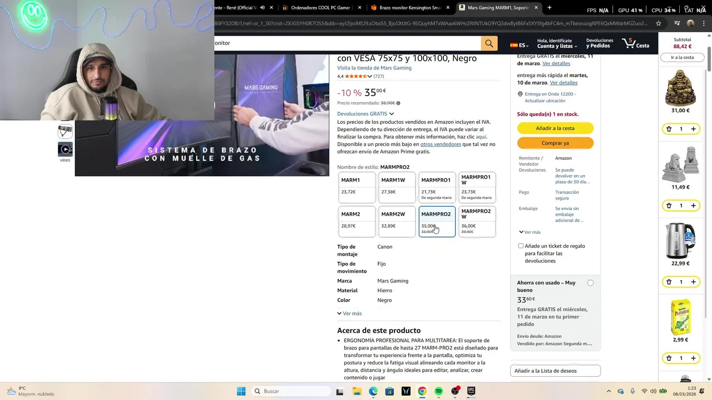Image resolution: width=712 pixels, height=400 pixels.
Task: Expand Ver más under product specifications
Action: click(349, 313)
